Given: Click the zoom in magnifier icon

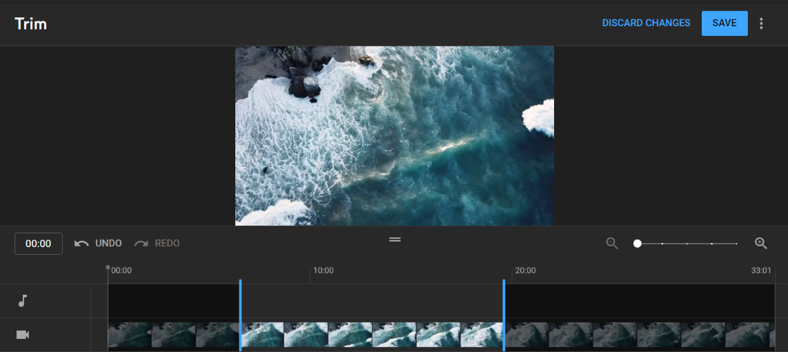Looking at the screenshot, I should point(761,244).
